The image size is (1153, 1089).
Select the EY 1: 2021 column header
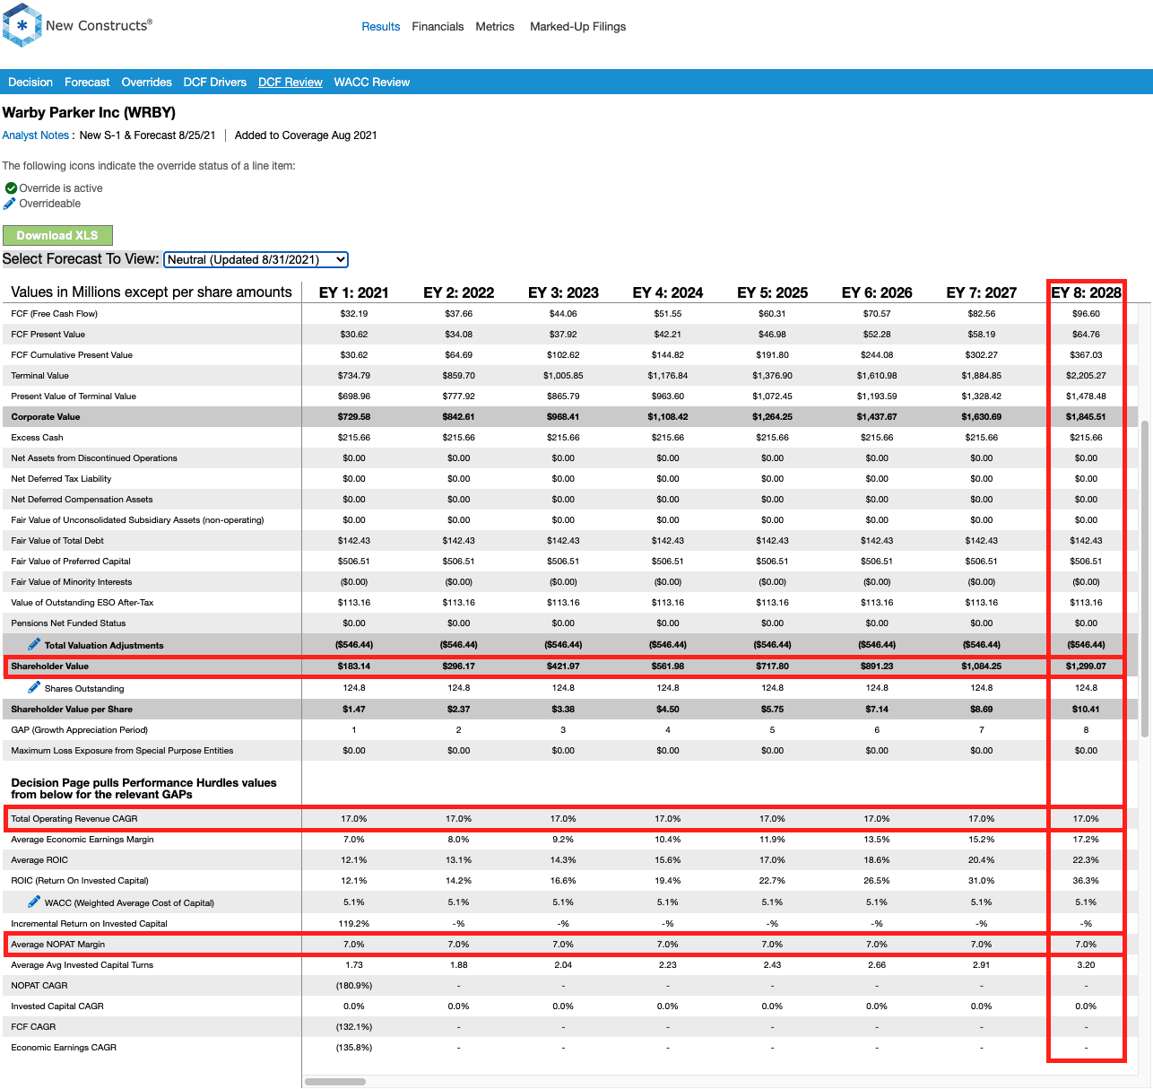354,292
